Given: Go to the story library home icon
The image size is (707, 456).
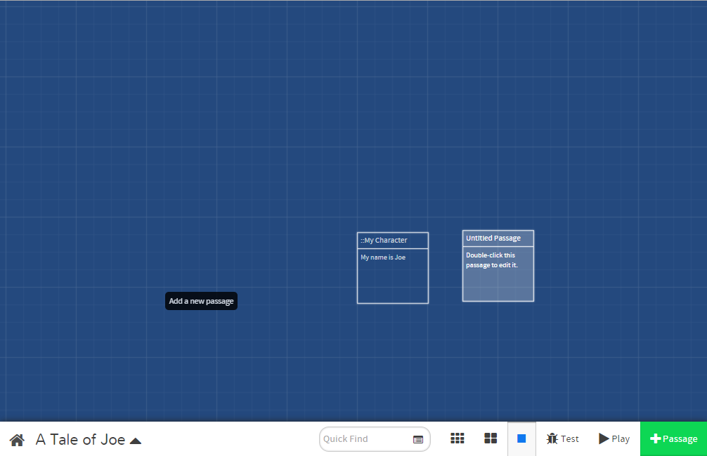Looking at the screenshot, I should (x=17, y=440).
